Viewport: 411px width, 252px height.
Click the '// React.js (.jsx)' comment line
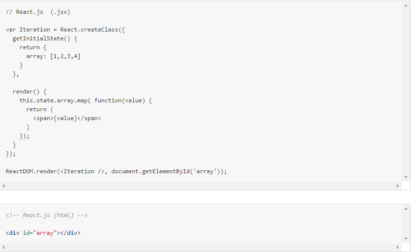34,12
